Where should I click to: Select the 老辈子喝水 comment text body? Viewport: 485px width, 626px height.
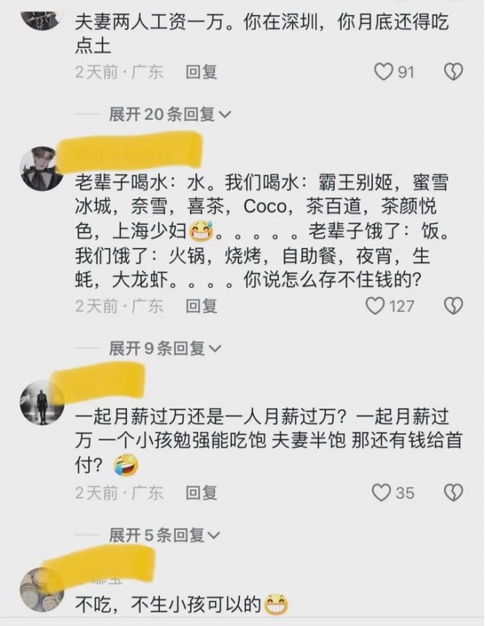pyautogui.click(x=262, y=231)
